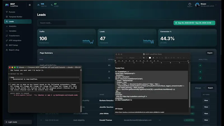This screenshot has height=126, width=224.
Task: View Jennifer Sanchez lead
Action: coord(206,107)
